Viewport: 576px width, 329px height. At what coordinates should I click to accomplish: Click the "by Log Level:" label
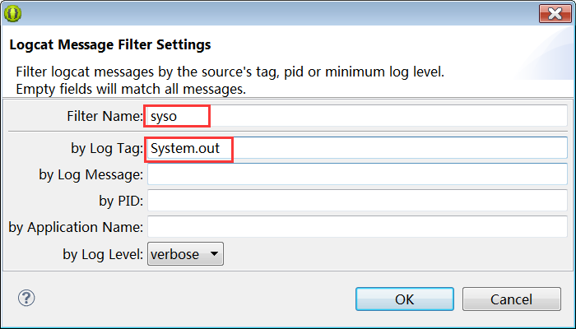pyautogui.click(x=103, y=254)
